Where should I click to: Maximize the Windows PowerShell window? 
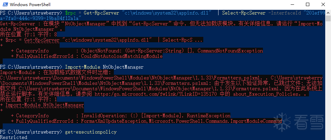(307, 5)
